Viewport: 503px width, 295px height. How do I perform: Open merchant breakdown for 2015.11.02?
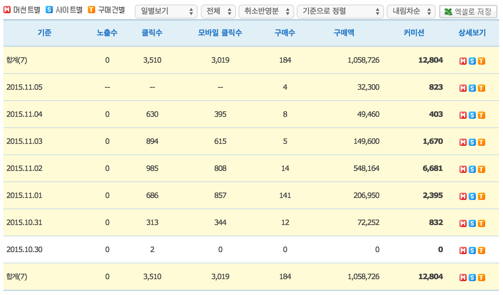pyautogui.click(x=463, y=169)
